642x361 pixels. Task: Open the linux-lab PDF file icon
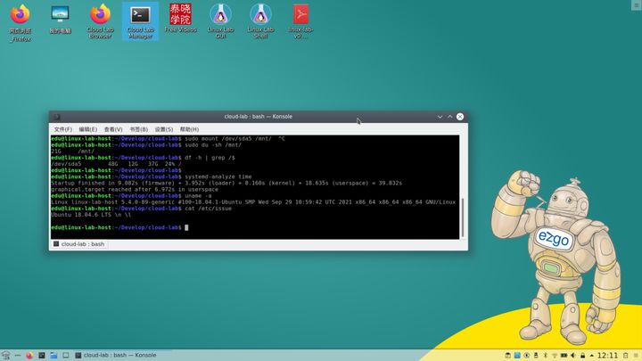coord(300,21)
